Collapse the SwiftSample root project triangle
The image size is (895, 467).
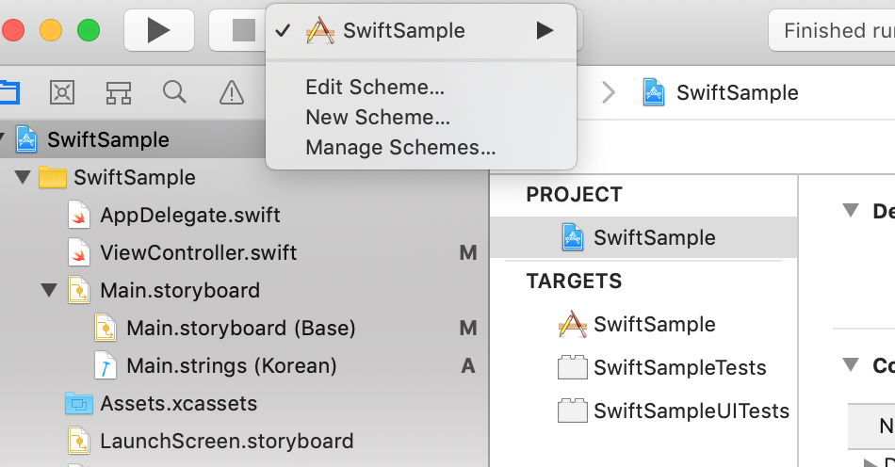click(2, 138)
